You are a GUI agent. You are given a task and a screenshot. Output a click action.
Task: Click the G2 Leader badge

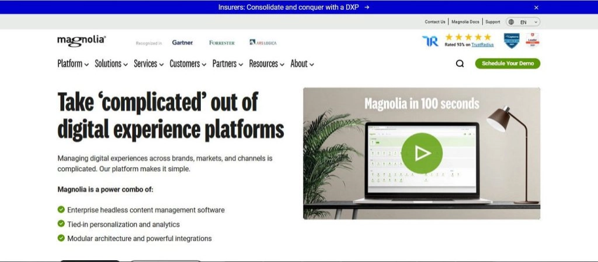click(x=533, y=40)
